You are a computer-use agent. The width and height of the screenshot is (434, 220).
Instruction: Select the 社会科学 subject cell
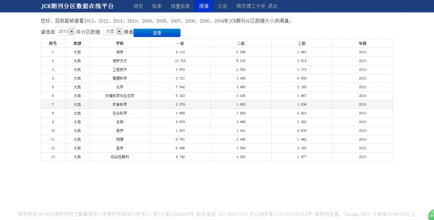coord(119,113)
